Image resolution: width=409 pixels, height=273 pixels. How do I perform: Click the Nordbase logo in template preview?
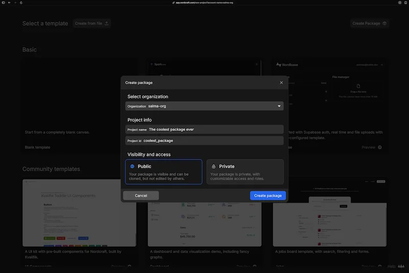click(x=287, y=64)
